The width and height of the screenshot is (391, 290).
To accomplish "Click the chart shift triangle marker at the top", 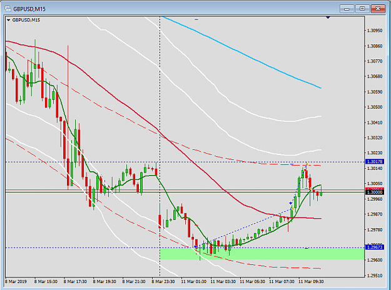I will (x=328, y=17).
